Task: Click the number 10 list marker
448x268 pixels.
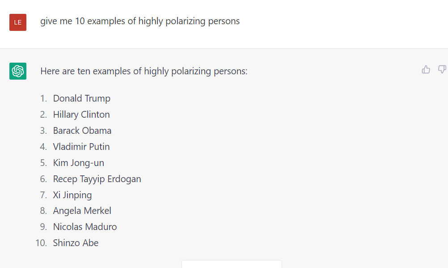Action: [41, 243]
